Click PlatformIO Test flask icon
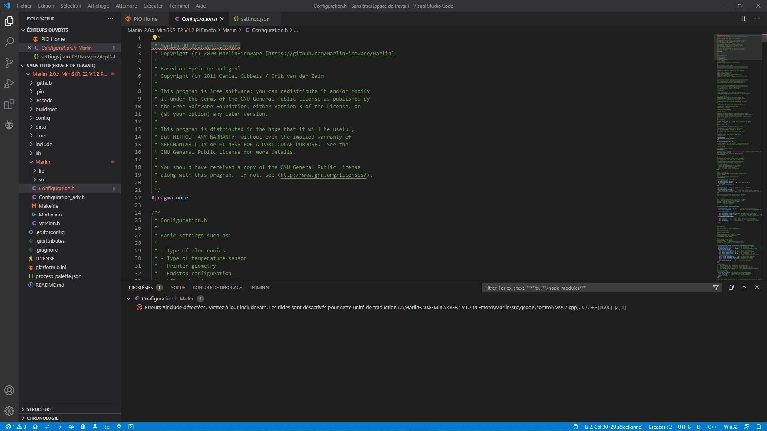Screen dimensions: 767x431 [x=95, y=427]
